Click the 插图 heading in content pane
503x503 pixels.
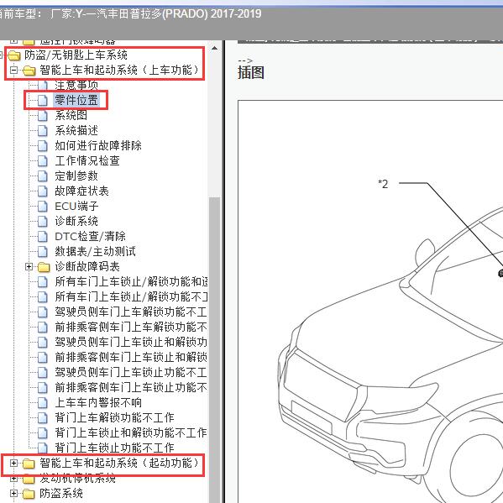[x=251, y=72]
